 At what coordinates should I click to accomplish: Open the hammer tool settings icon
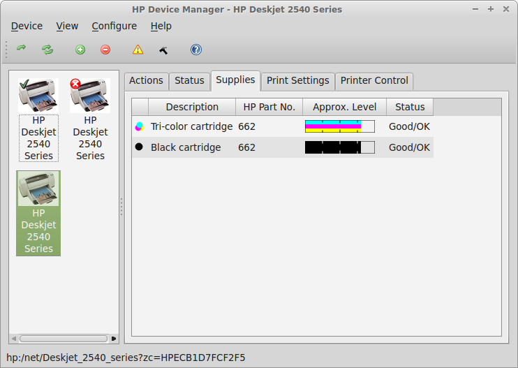click(163, 50)
